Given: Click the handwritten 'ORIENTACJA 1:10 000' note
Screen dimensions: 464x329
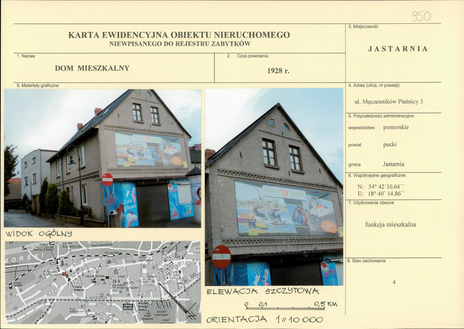Looking at the screenshot, I should [264, 320].
